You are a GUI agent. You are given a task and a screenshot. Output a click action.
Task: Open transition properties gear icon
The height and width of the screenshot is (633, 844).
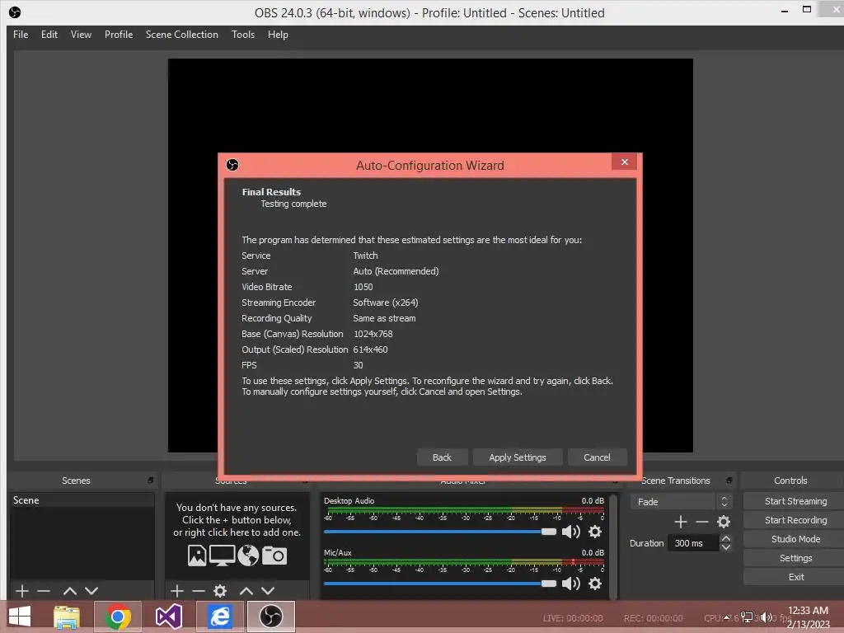(x=724, y=522)
